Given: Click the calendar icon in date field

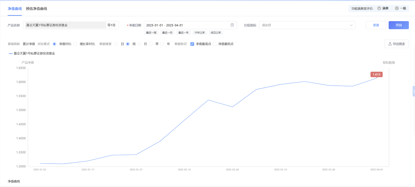Looking at the screenshot, I should [232, 25].
